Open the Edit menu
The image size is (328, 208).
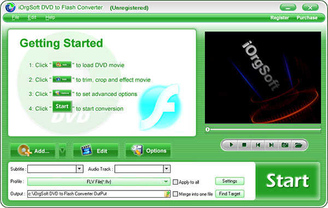pos(32,17)
